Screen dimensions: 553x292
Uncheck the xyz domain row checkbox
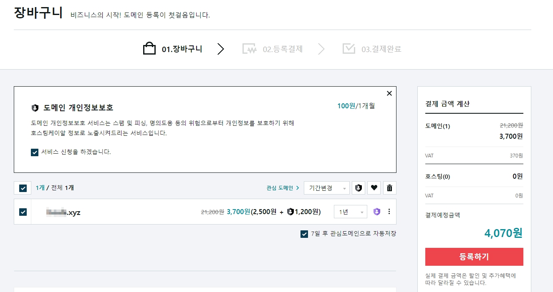tap(23, 212)
